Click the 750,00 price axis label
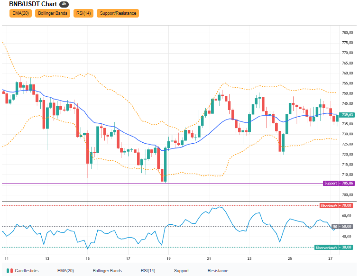Screen dimensions: 359x276 pos(347,93)
